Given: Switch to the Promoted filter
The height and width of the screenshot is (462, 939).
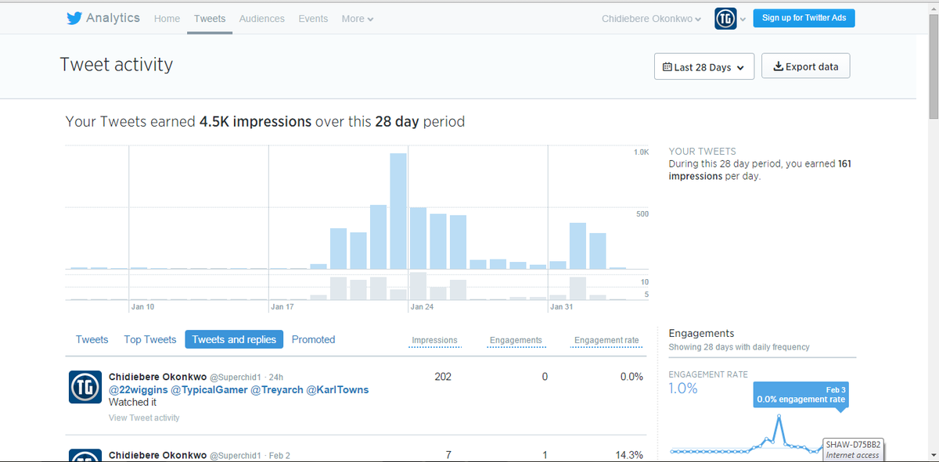Looking at the screenshot, I should [313, 339].
